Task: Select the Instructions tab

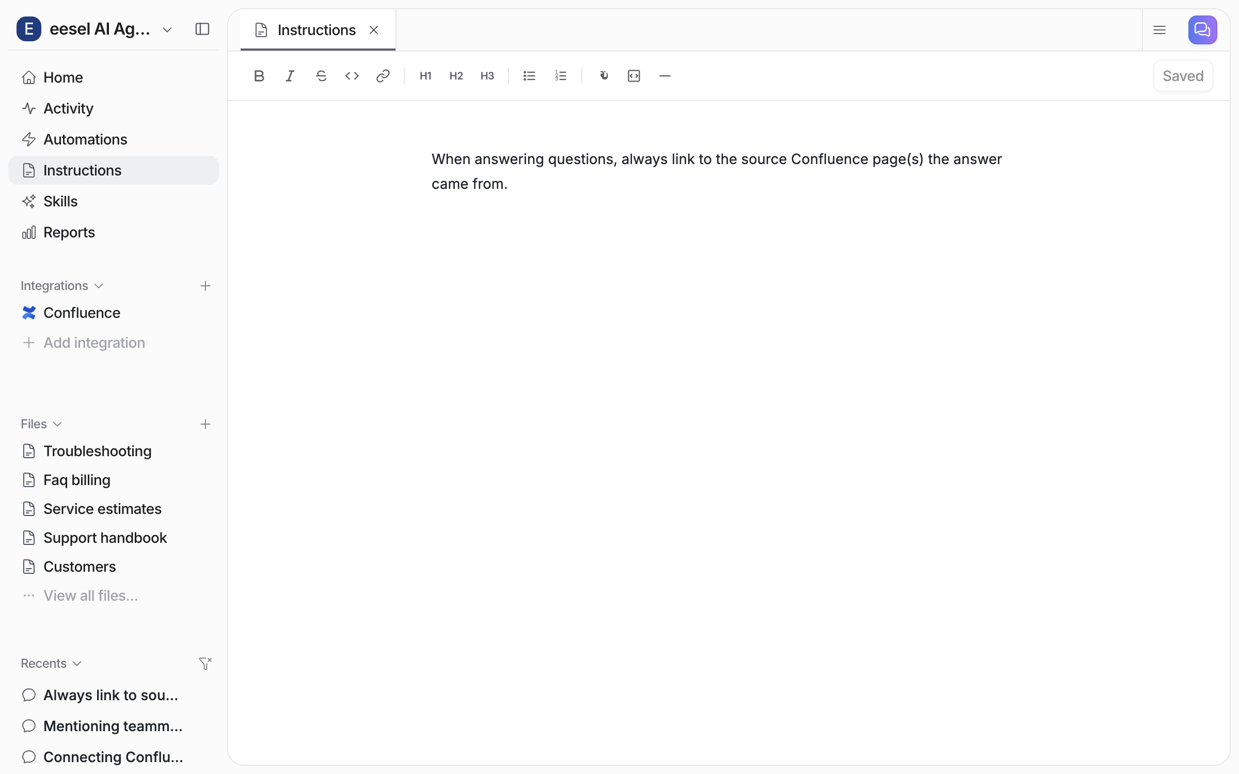Action: (318, 30)
